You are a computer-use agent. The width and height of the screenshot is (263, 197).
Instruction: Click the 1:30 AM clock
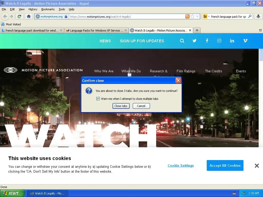click(253, 193)
